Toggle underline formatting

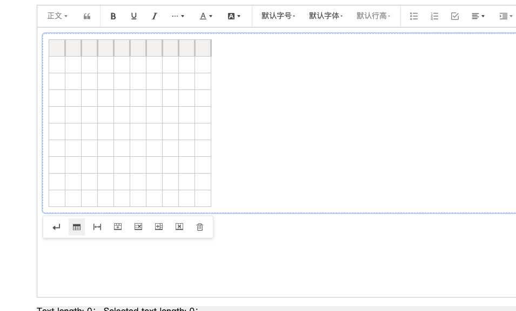133,16
